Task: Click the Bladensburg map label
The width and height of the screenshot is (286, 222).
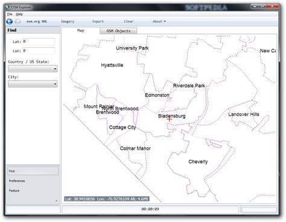Action: click(172, 116)
